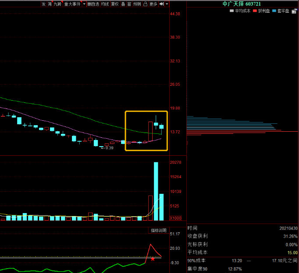
Task: Click the red 获利盘 legend swatch
Action: 255,11
